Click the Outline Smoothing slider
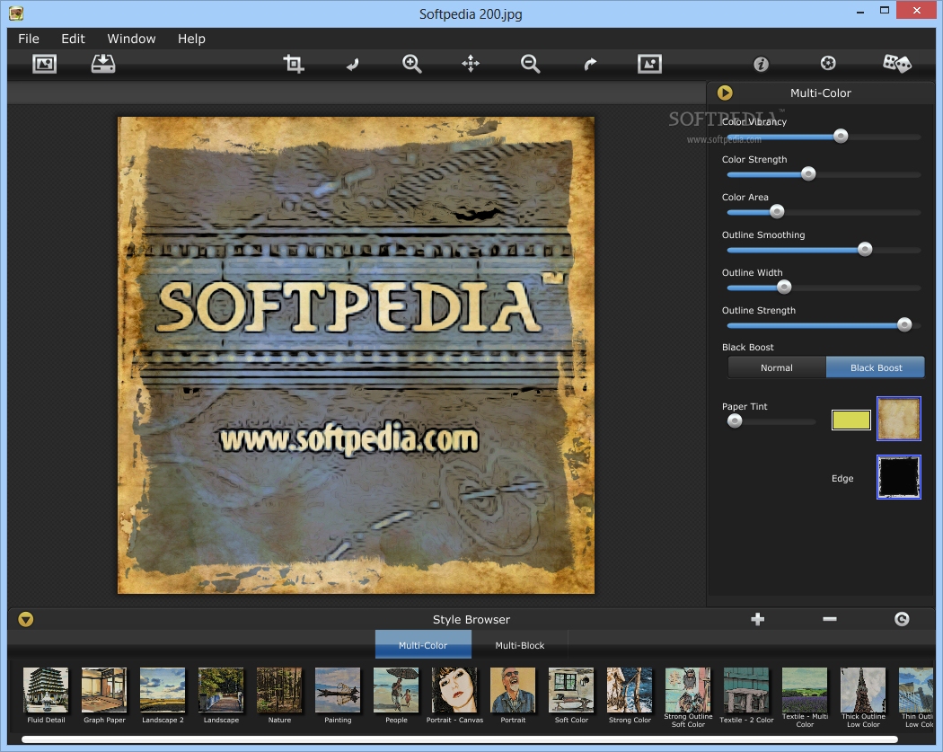Viewport: 943px width, 752px height. tap(824, 250)
